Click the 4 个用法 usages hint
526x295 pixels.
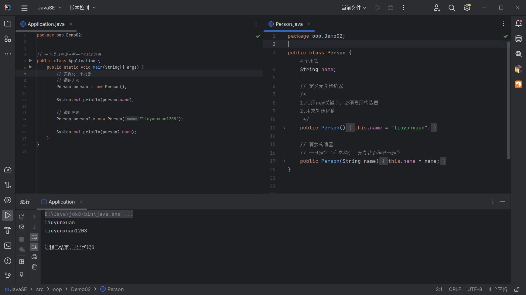[x=309, y=61]
